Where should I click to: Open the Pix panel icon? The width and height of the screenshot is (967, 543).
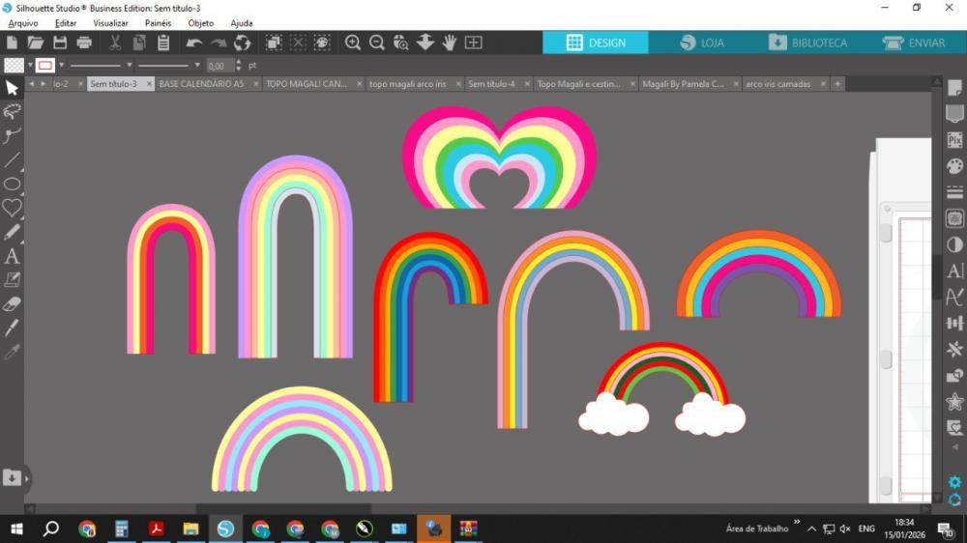click(x=954, y=140)
